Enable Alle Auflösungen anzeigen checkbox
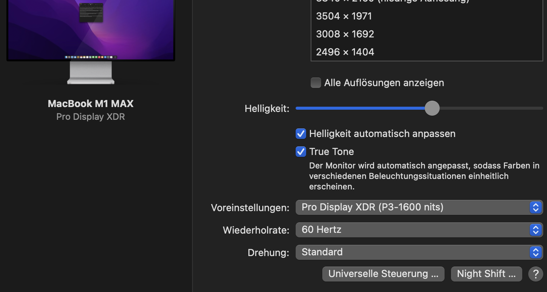The image size is (547, 292). [316, 83]
